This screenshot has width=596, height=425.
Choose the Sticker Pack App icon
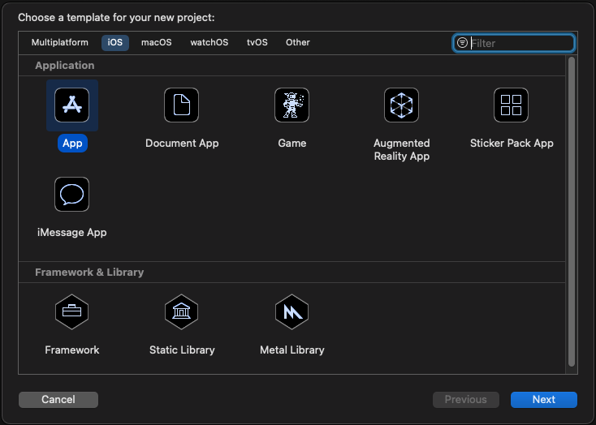pos(511,105)
